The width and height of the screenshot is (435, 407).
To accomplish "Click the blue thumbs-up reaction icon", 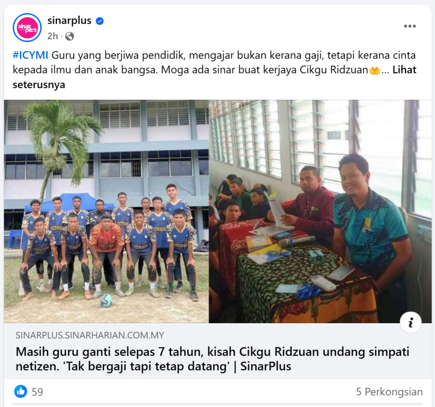I will click(x=20, y=392).
